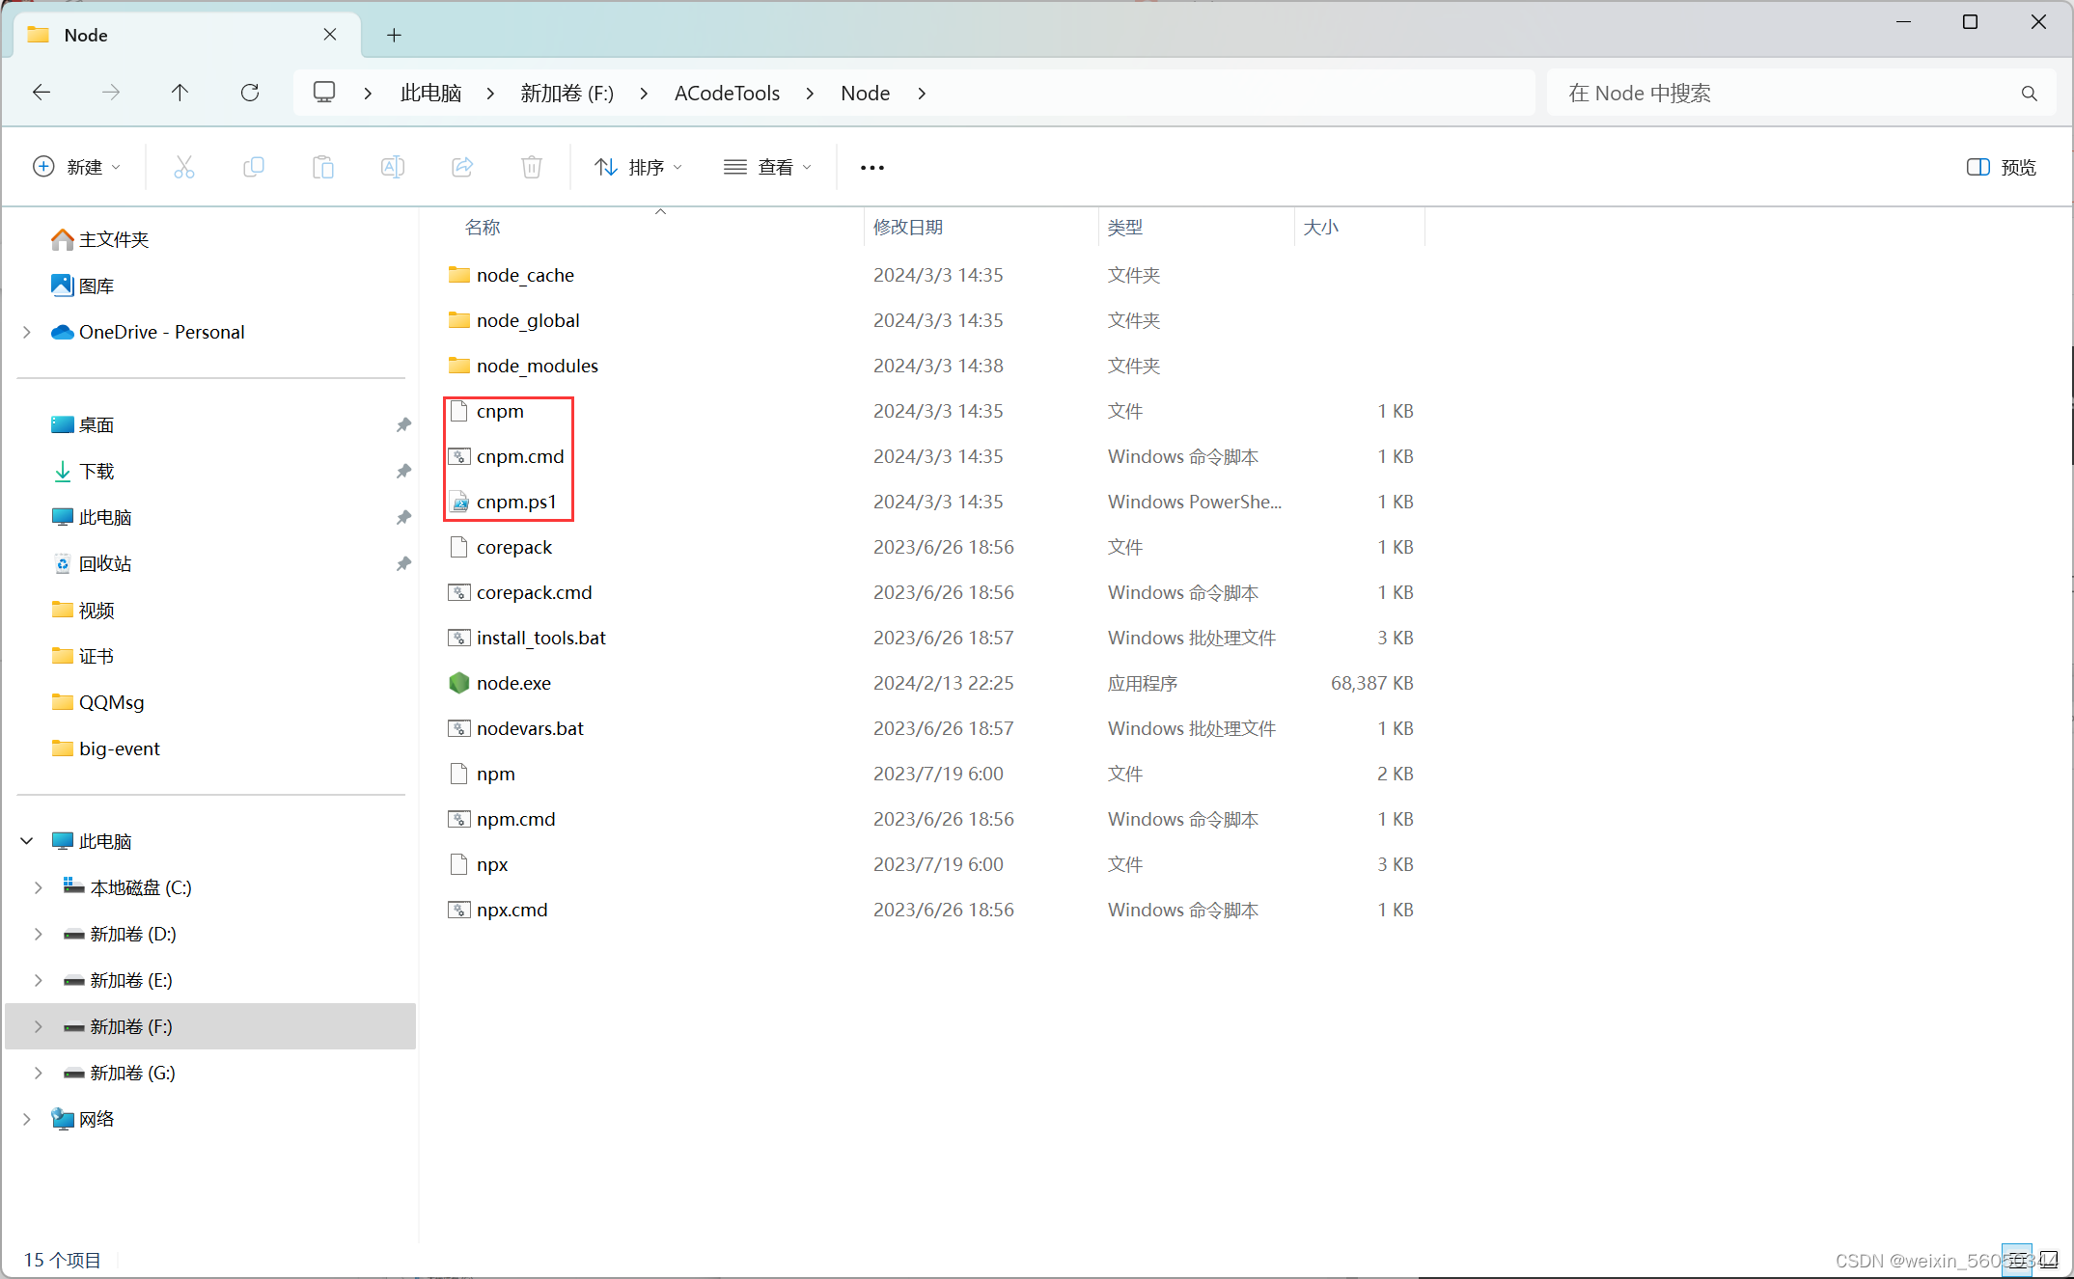Image resolution: width=2074 pixels, height=1279 pixels.
Task: Open the big-event sidebar folder
Action: click(105, 748)
